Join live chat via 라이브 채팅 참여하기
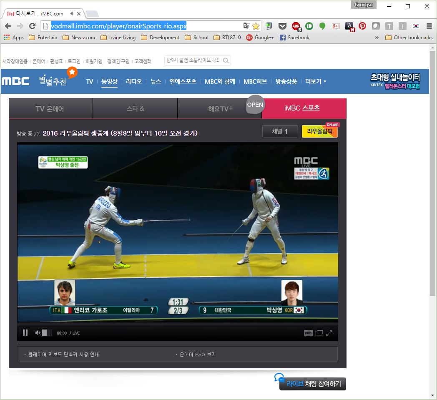The height and width of the screenshot is (400, 437). [313, 384]
